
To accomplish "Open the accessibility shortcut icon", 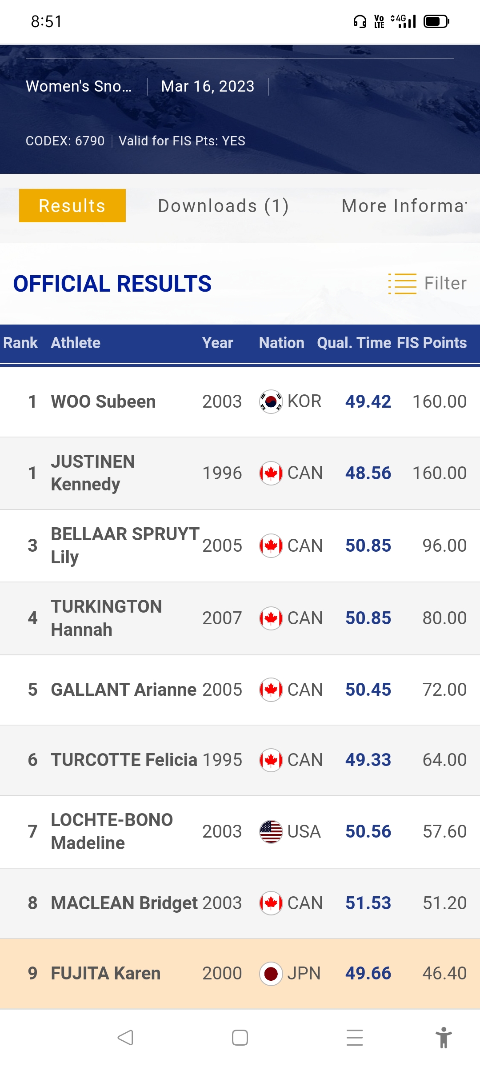I will tap(443, 1038).
